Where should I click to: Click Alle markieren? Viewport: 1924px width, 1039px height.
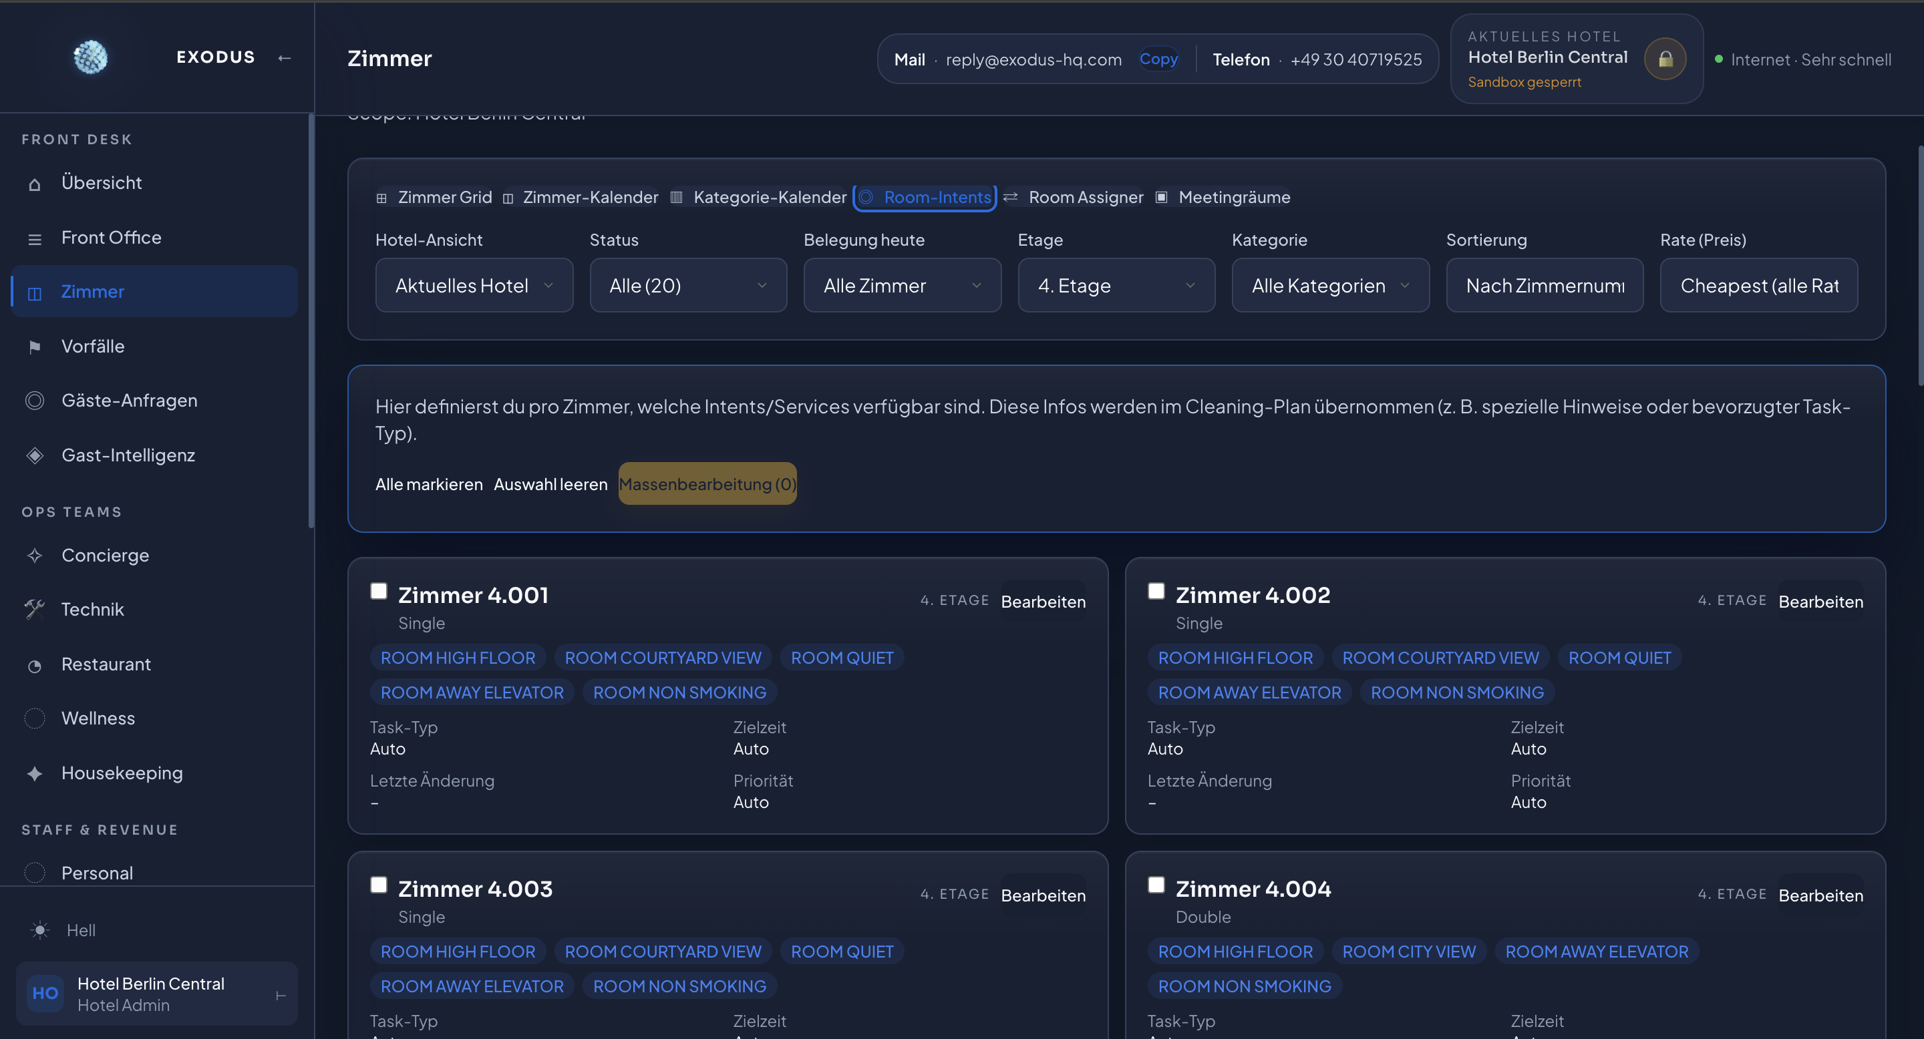(x=429, y=483)
